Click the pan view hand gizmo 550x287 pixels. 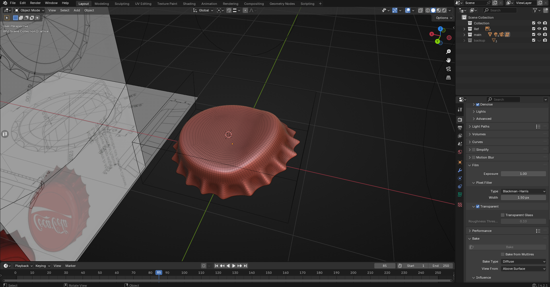448,60
